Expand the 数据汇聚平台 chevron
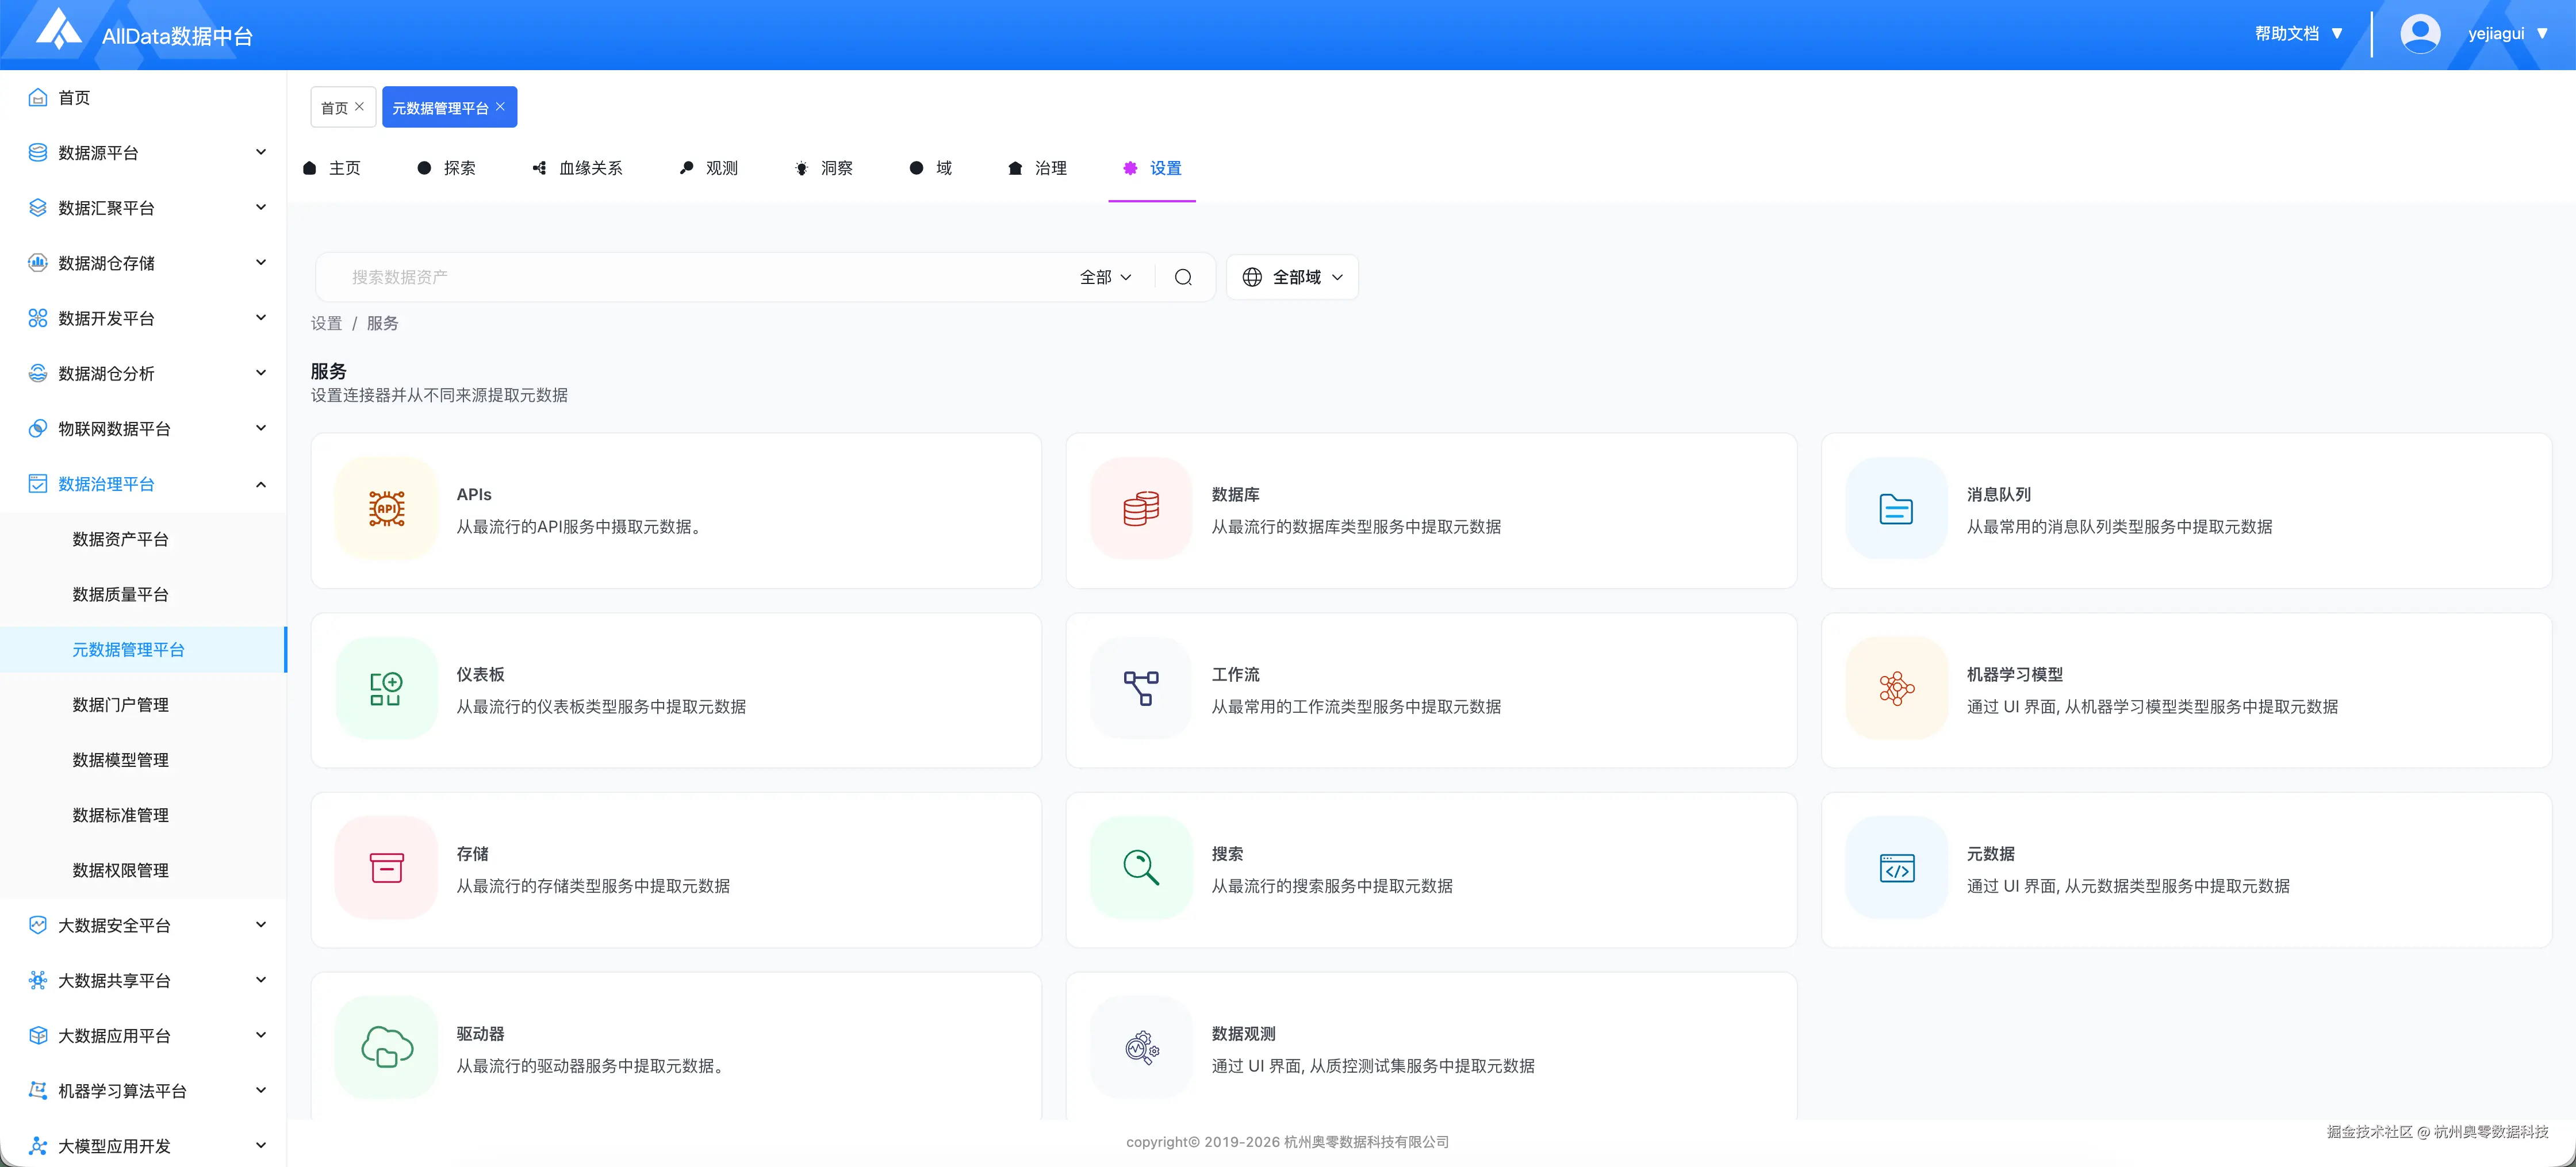 [x=261, y=207]
